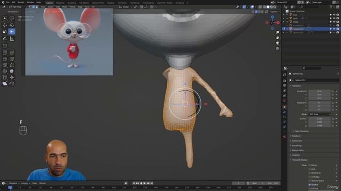Open the Edit Mode dropdown
Screen dimensions: 341x191
click(x=18, y=7)
